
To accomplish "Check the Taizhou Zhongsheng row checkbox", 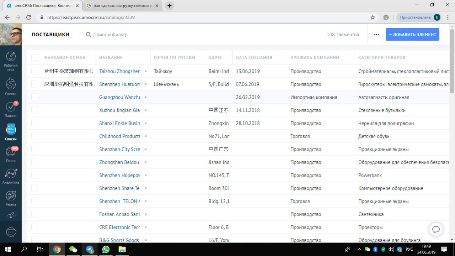I will coord(34,71).
